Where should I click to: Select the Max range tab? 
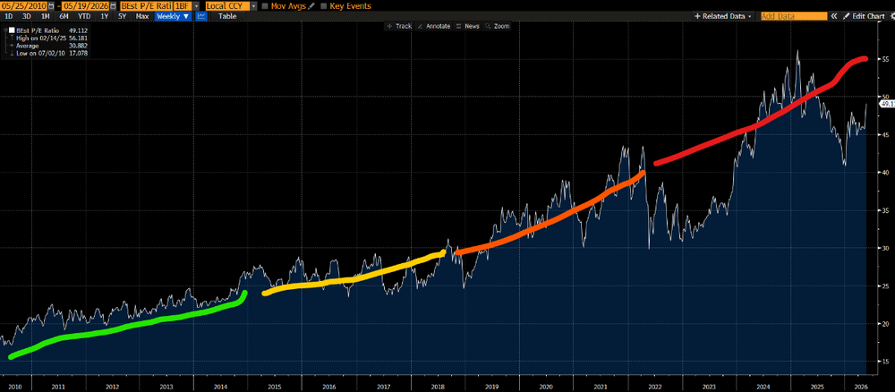coord(142,16)
